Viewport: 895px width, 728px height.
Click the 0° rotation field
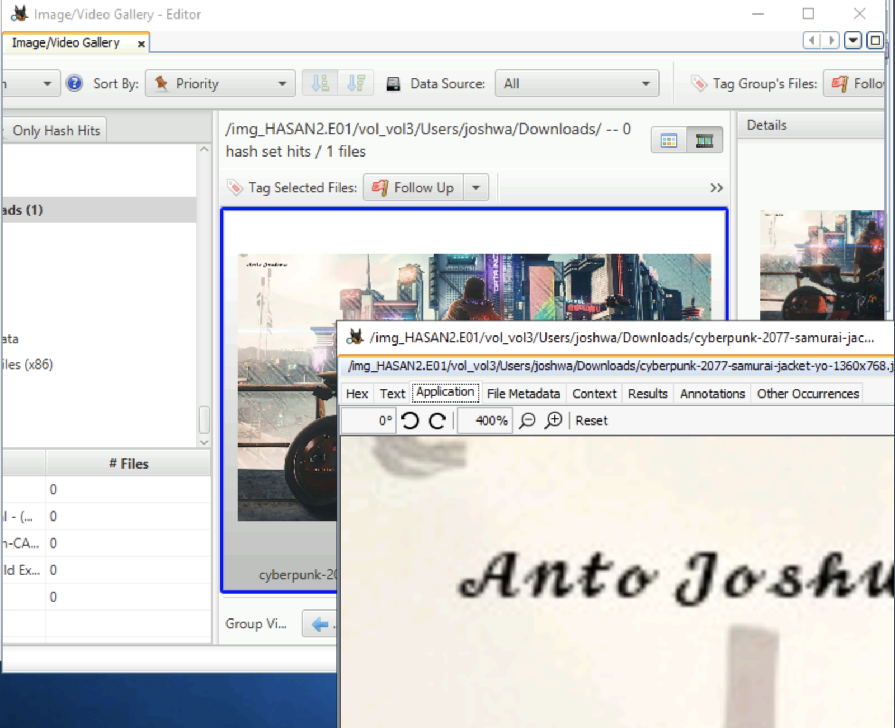coord(369,420)
